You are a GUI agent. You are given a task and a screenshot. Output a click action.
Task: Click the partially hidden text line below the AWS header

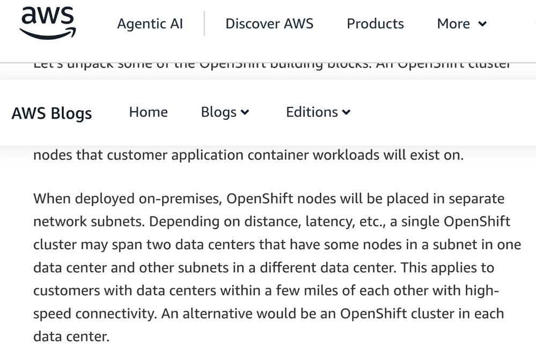point(271,65)
